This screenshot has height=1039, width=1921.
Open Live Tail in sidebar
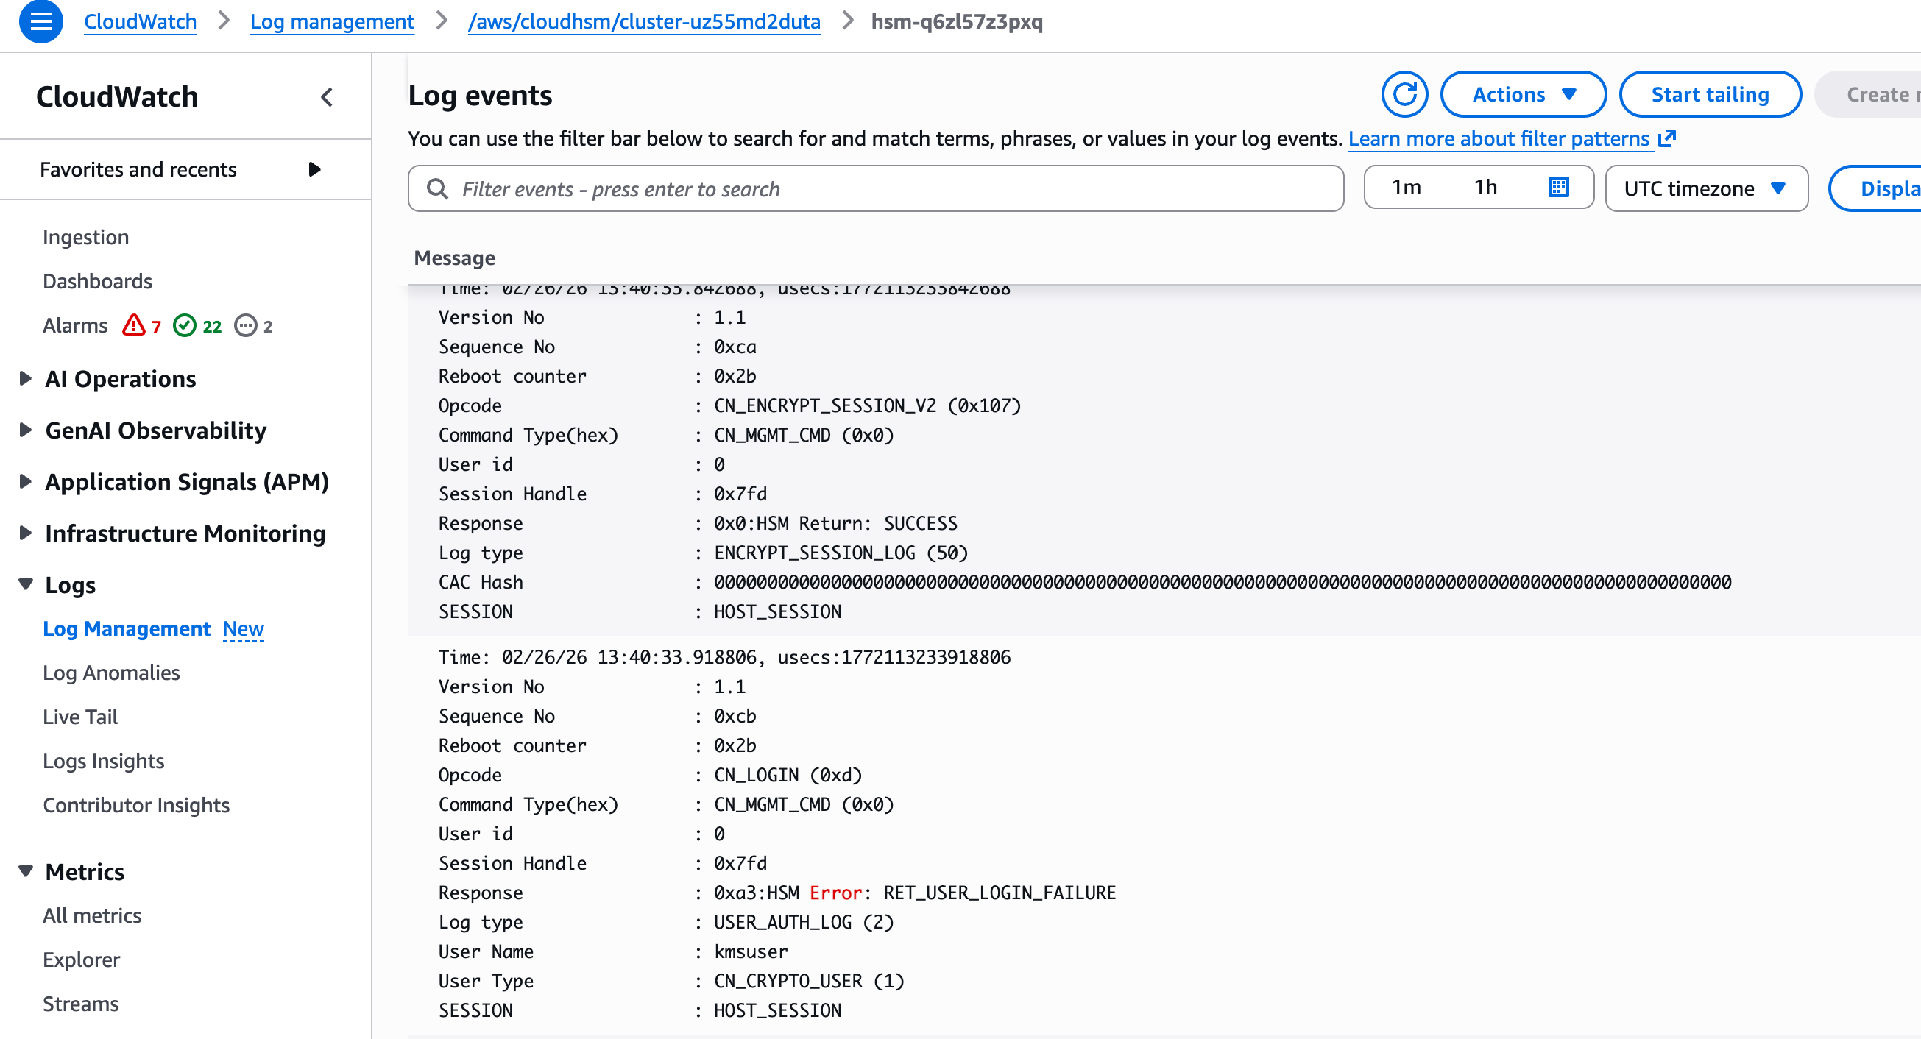[x=79, y=716]
